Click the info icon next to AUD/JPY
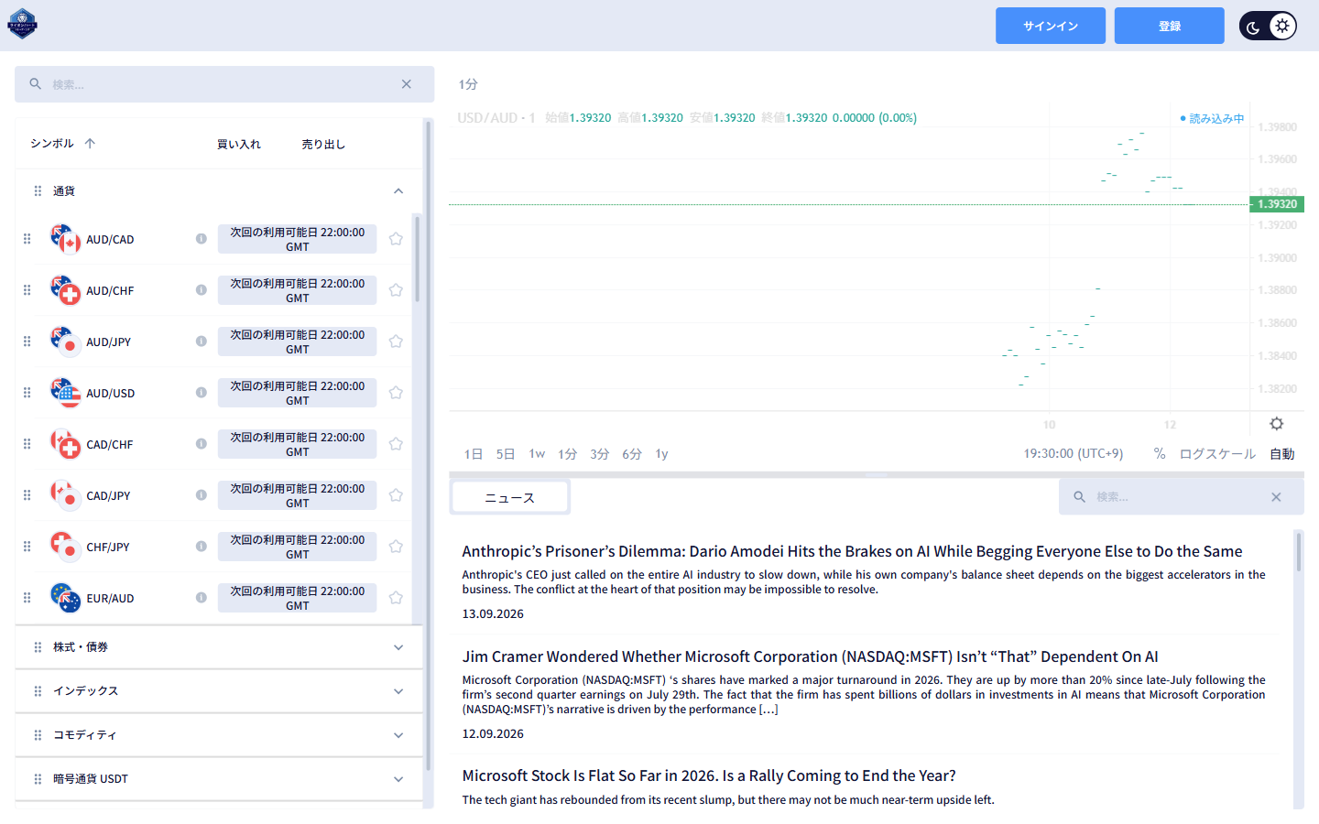Screen dimensions: 1319x824 (201, 342)
